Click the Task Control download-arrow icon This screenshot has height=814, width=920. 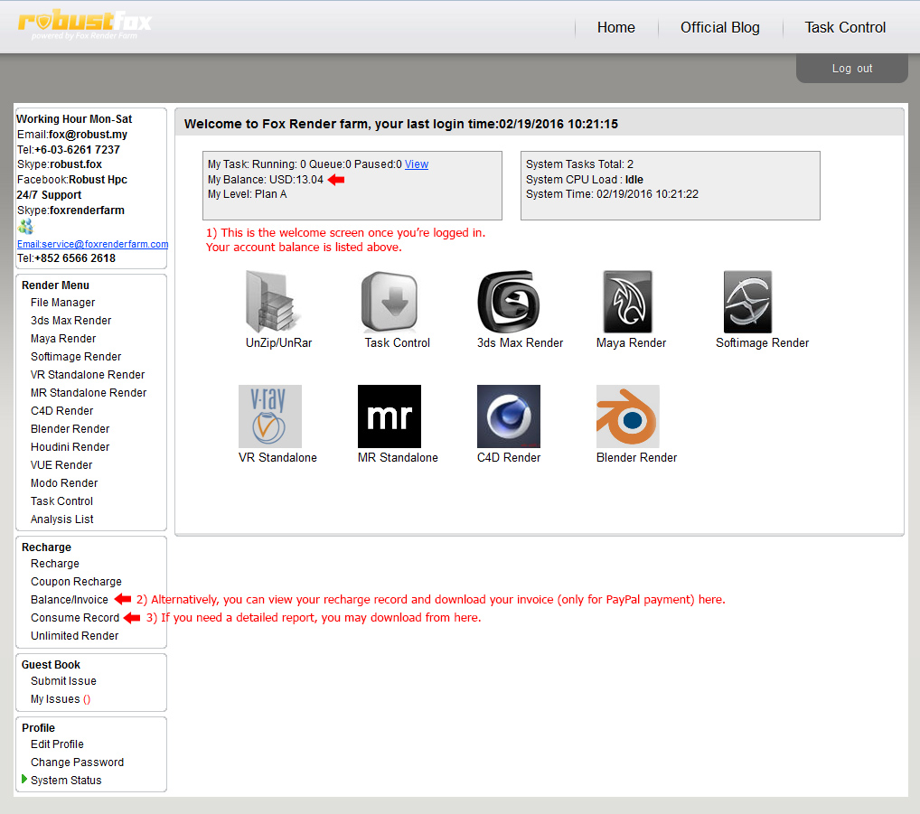coord(390,302)
